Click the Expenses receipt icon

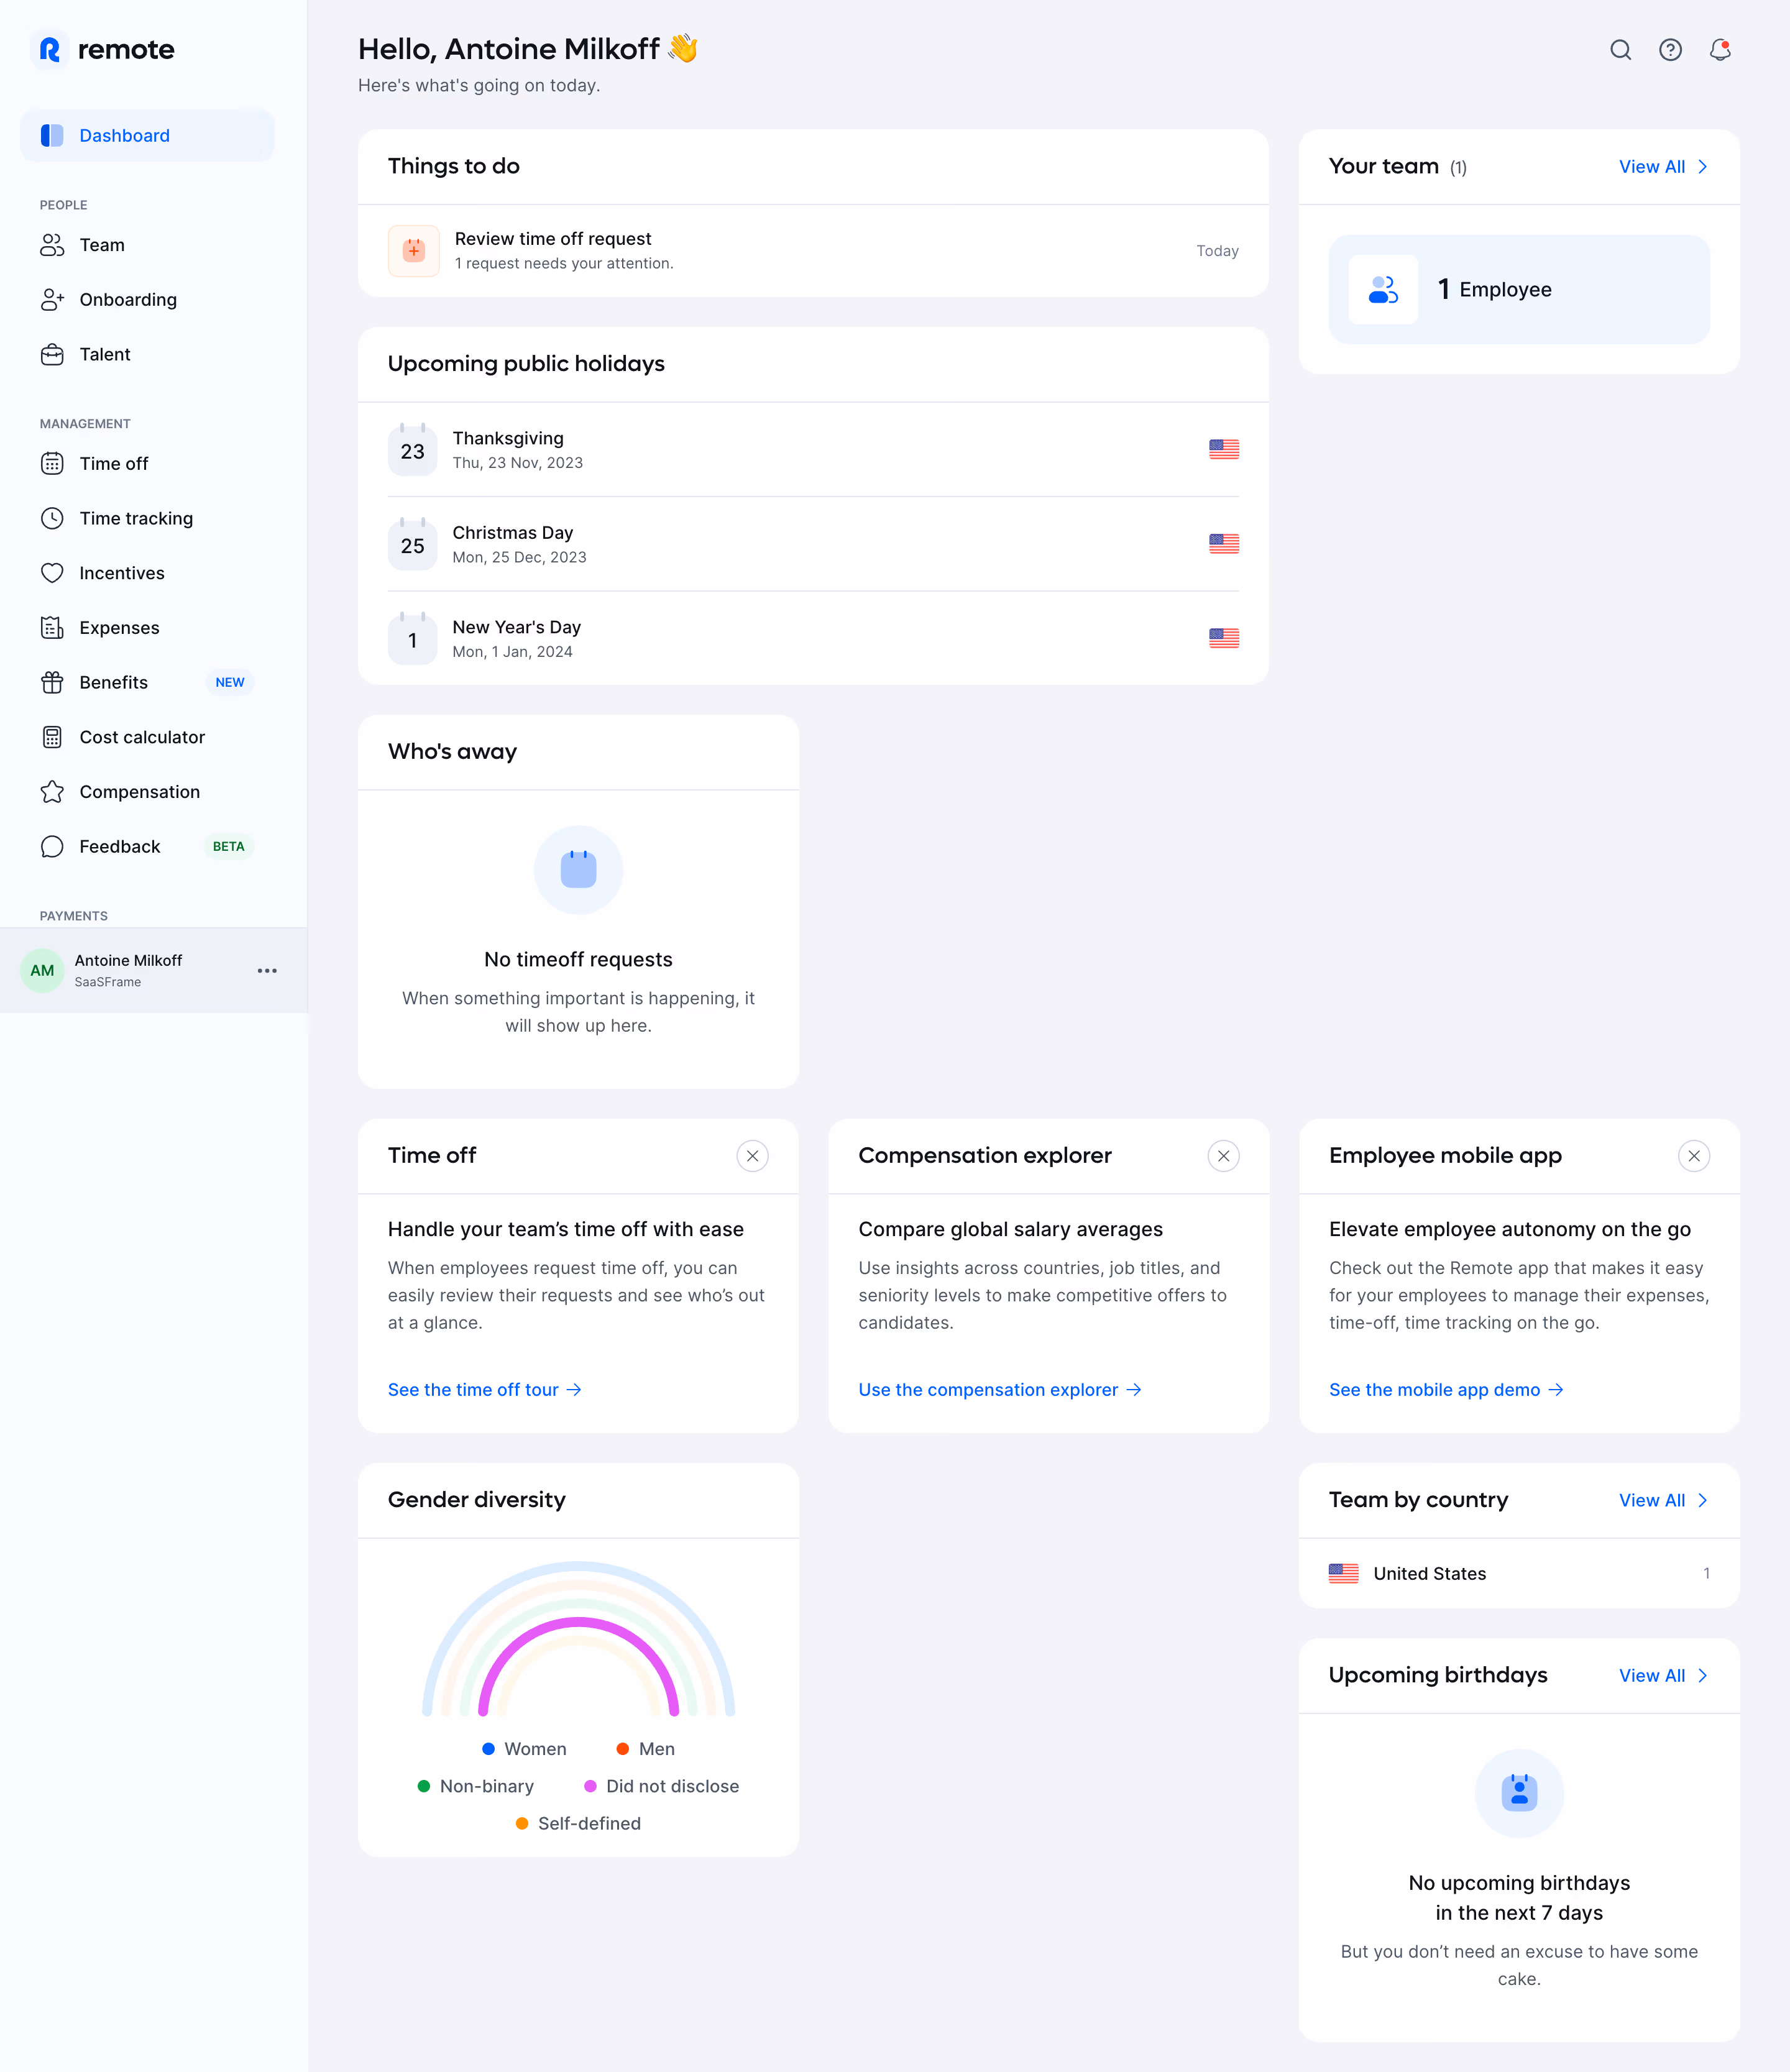52,628
